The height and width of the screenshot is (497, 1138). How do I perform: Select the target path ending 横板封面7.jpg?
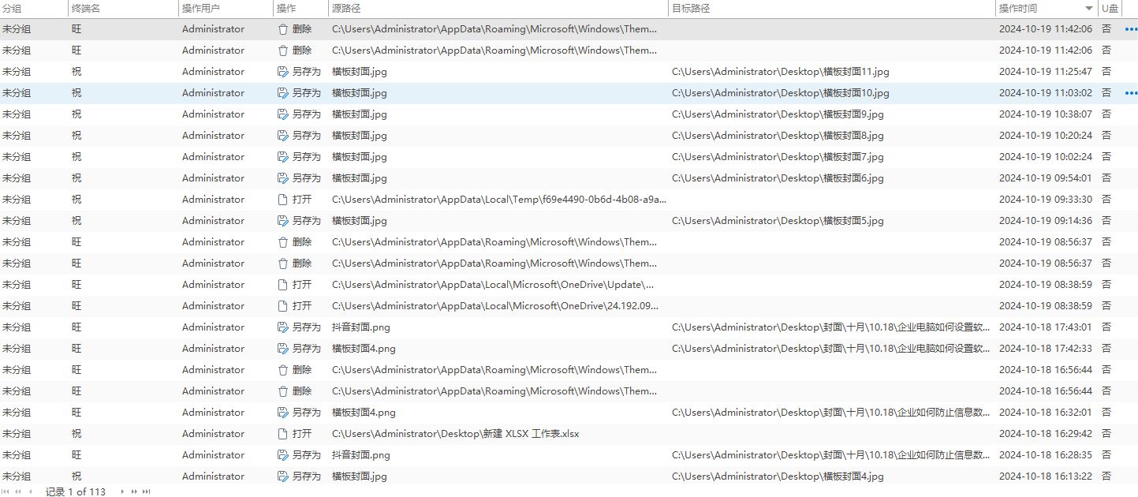[x=778, y=157]
